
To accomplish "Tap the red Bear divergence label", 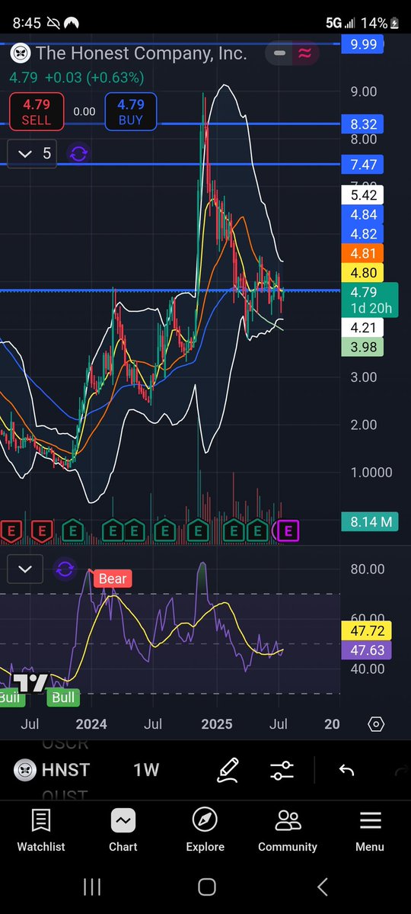I will [113, 579].
